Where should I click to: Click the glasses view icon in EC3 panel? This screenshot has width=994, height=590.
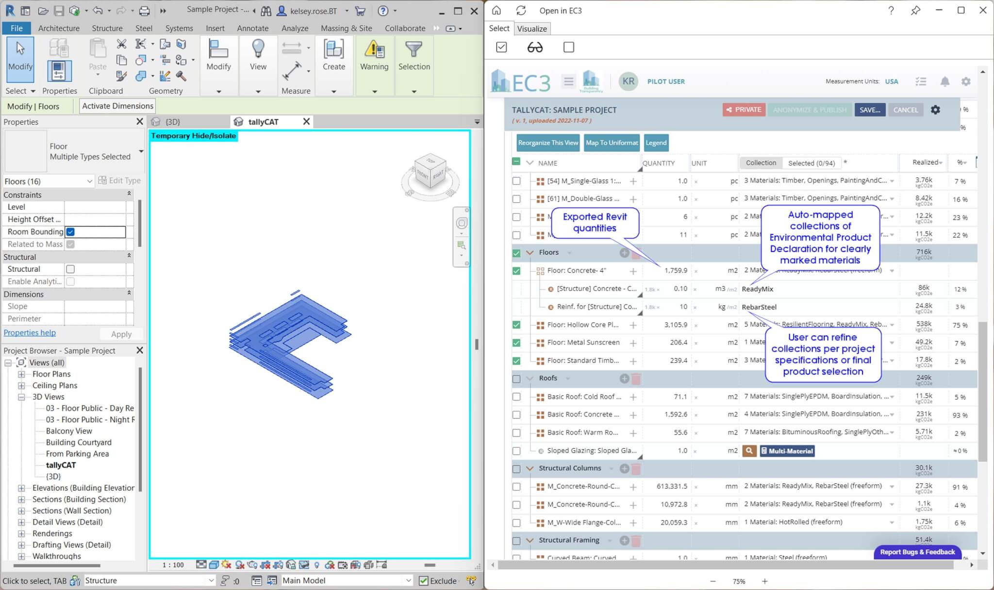pos(535,47)
